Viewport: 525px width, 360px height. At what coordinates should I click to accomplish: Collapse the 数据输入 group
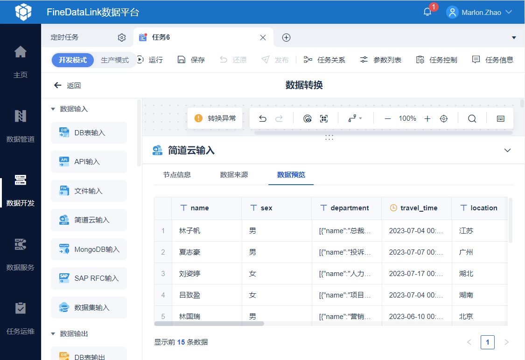[53, 109]
